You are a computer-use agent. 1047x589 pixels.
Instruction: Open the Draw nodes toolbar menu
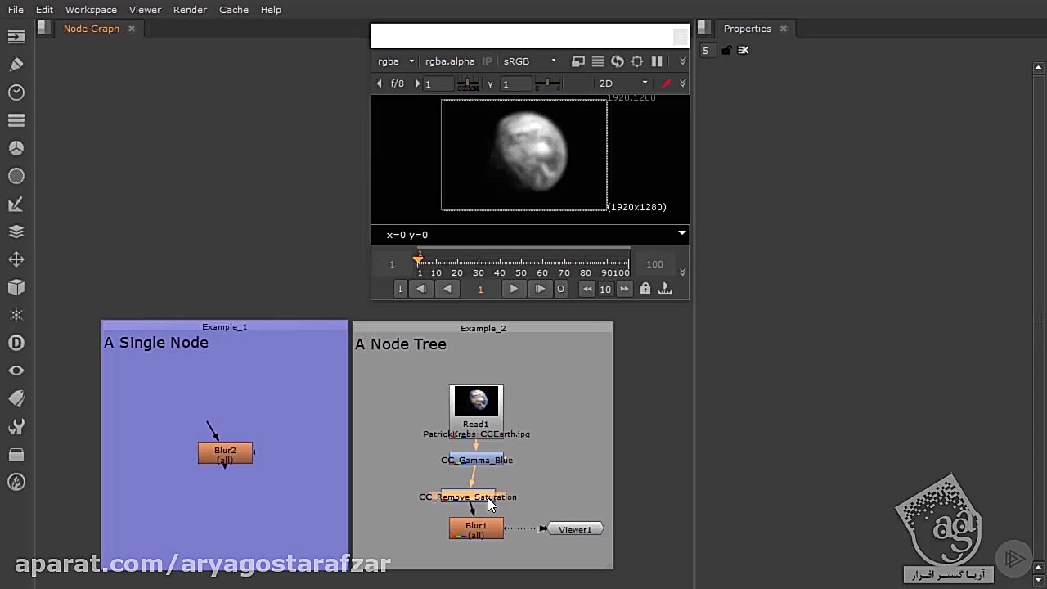16,65
